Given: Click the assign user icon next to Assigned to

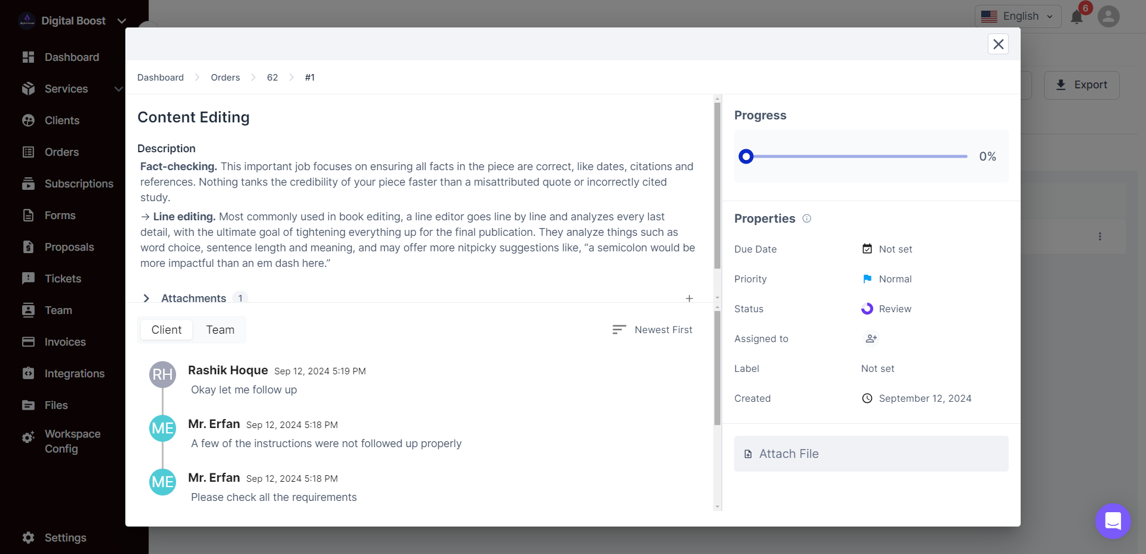Looking at the screenshot, I should point(870,338).
